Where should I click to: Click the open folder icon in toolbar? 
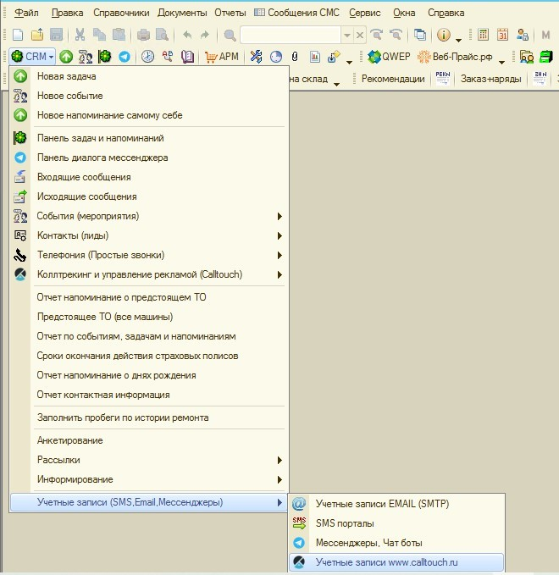(37, 35)
